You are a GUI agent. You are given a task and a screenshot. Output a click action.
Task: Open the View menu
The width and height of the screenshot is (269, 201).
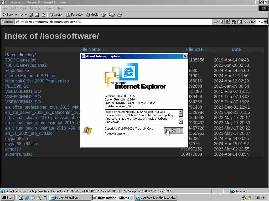click(x=23, y=8)
